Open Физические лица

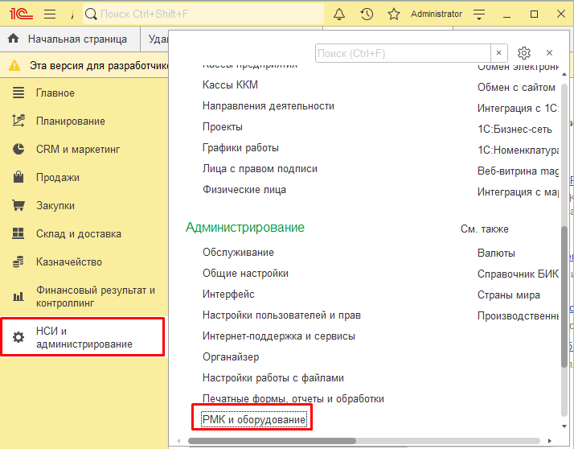tap(244, 189)
